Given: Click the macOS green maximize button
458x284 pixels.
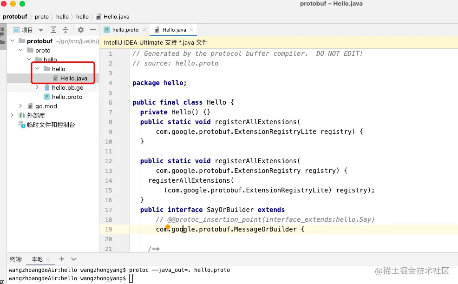Looking at the screenshot, I should click(22, 4).
